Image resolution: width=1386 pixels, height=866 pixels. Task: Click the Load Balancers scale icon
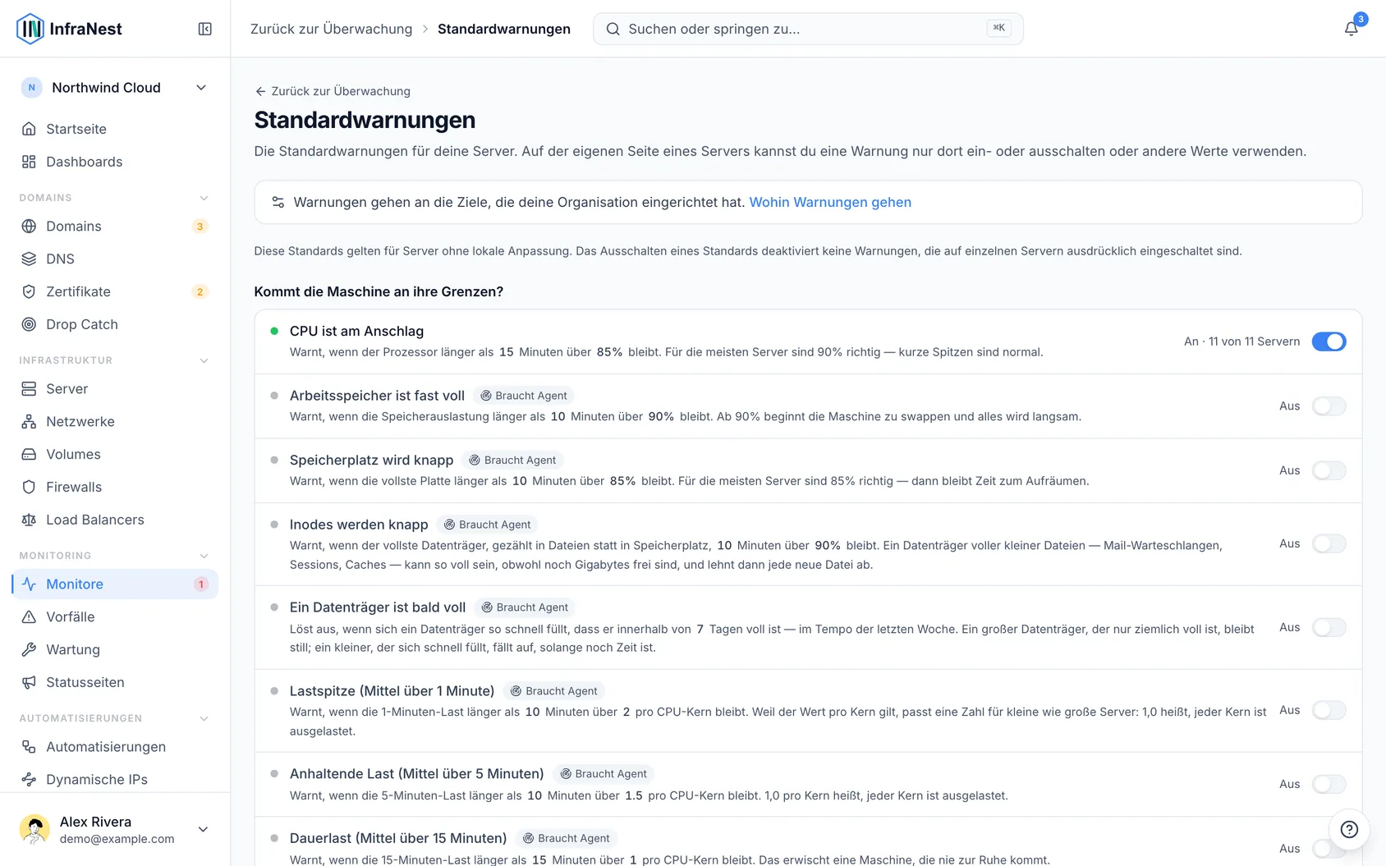(29, 520)
